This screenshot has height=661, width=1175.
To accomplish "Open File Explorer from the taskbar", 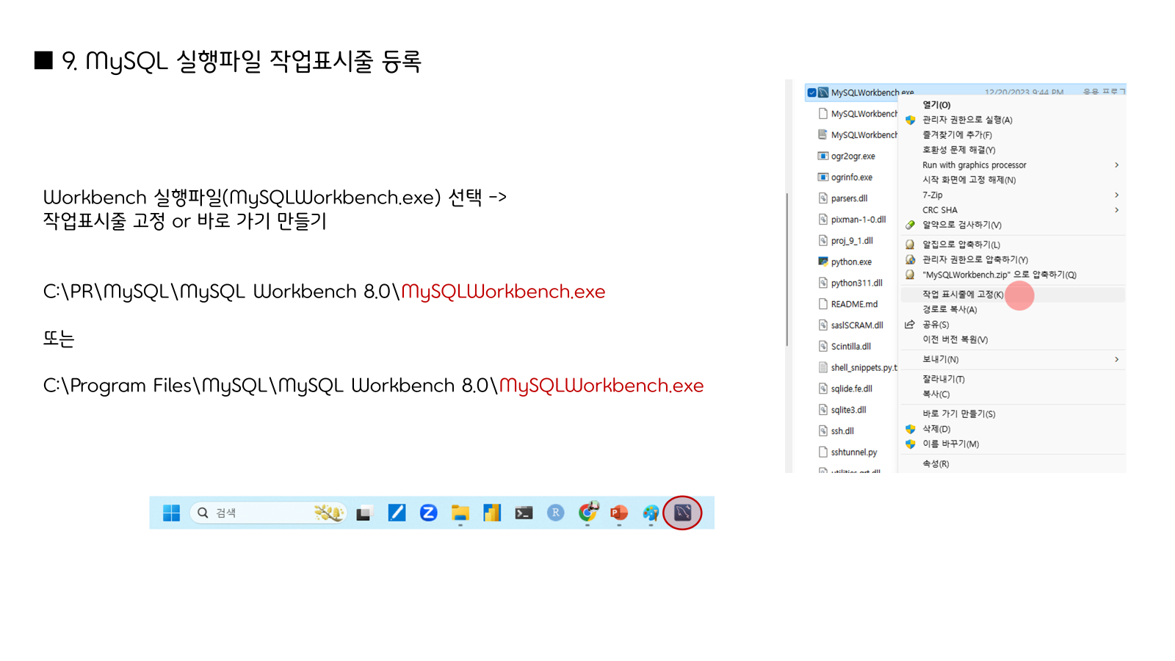I will coord(460,513).
